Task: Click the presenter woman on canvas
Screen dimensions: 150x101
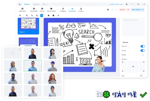Action: tap(99, 64)
